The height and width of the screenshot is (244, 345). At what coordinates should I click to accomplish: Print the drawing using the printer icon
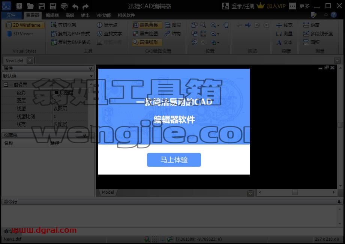point(64,6)
